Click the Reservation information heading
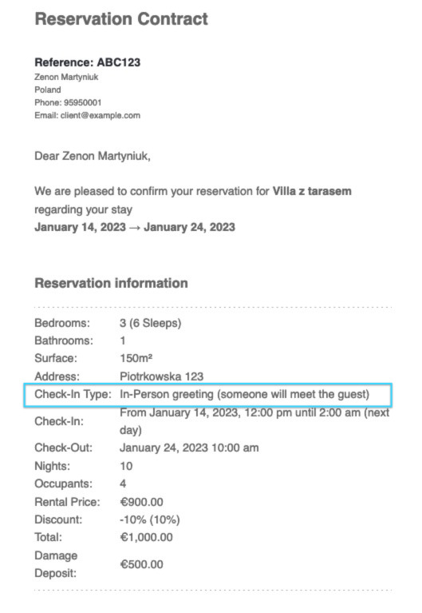Screen dimensions: 422x613 (x=111, y=283)
